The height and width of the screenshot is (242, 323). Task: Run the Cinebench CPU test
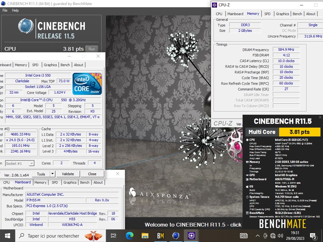tap(92, 49)
